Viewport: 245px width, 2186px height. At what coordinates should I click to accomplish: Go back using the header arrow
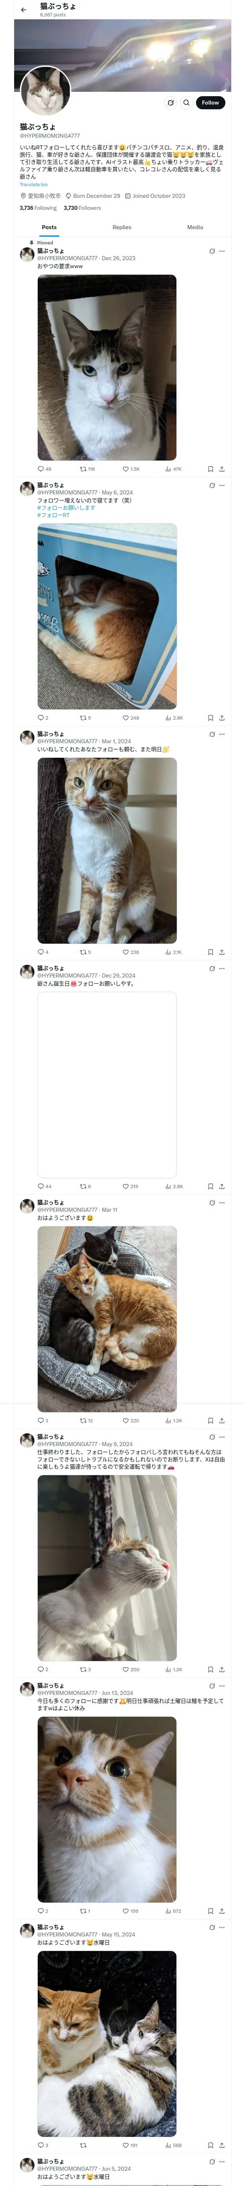point(24,9)
